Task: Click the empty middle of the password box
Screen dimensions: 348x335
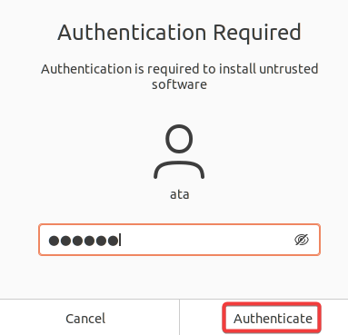Action: 206,240
